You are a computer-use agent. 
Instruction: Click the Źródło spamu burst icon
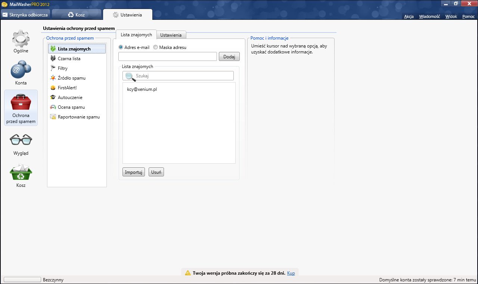click(x=53, y=78)
